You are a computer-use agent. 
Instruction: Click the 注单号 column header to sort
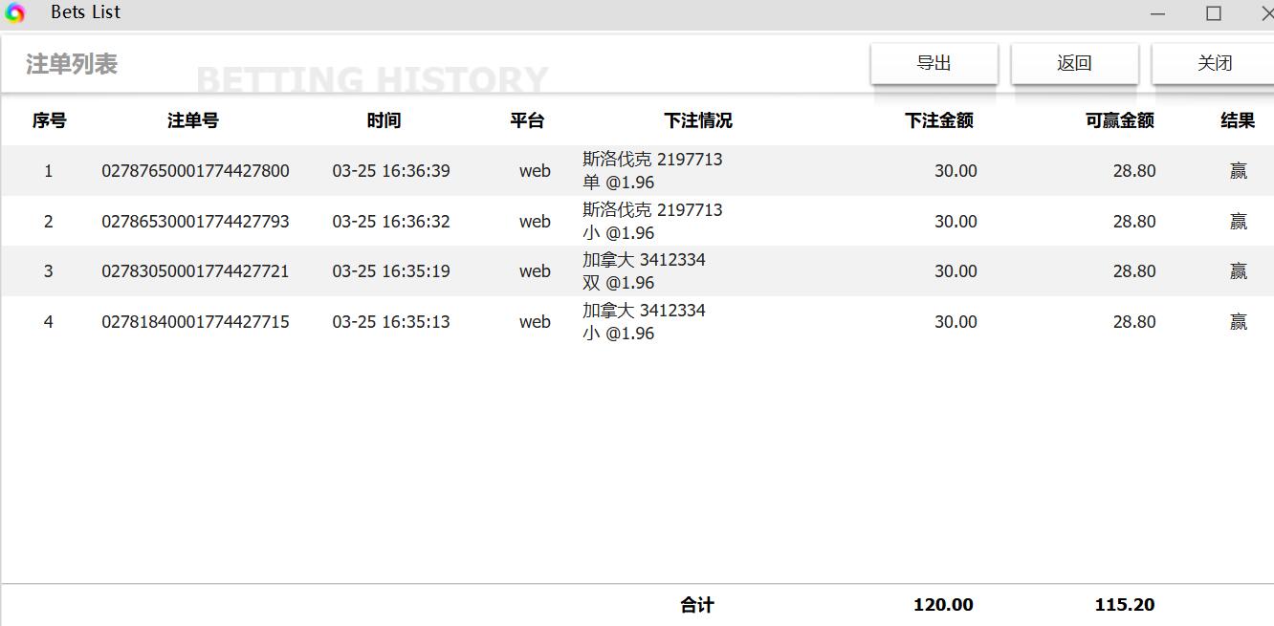pos(191,120)
